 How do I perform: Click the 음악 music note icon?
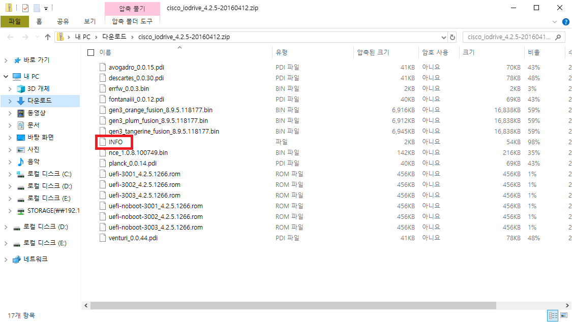tap(21, 162)
